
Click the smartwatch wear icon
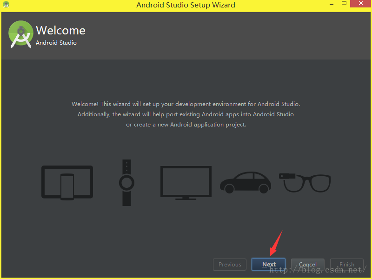(126, 183)
